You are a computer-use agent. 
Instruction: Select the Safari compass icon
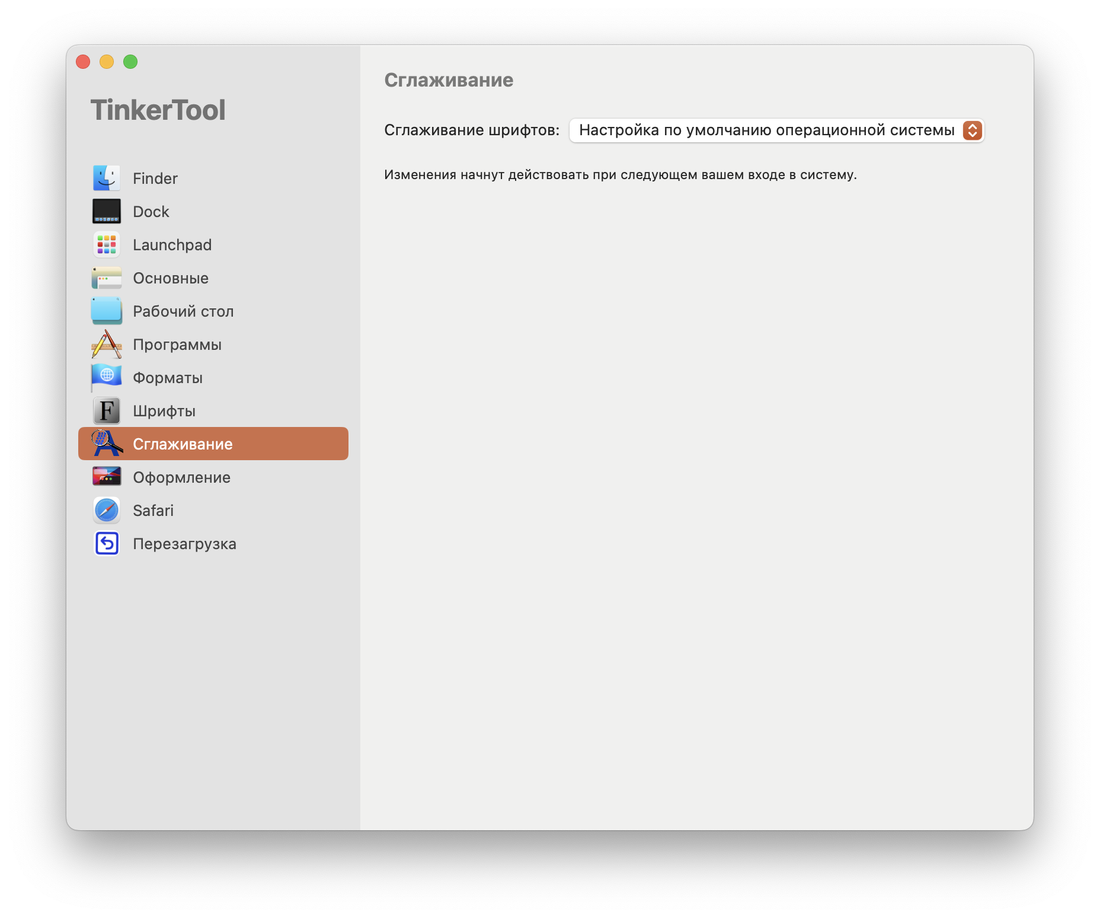click(107, 510)
